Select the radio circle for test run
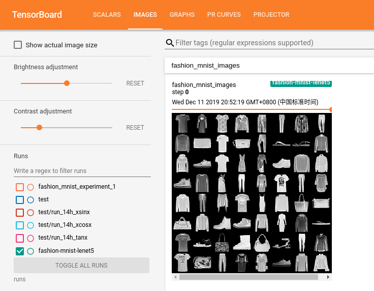This screenshot has width=374, height=291. pos(30,200)
